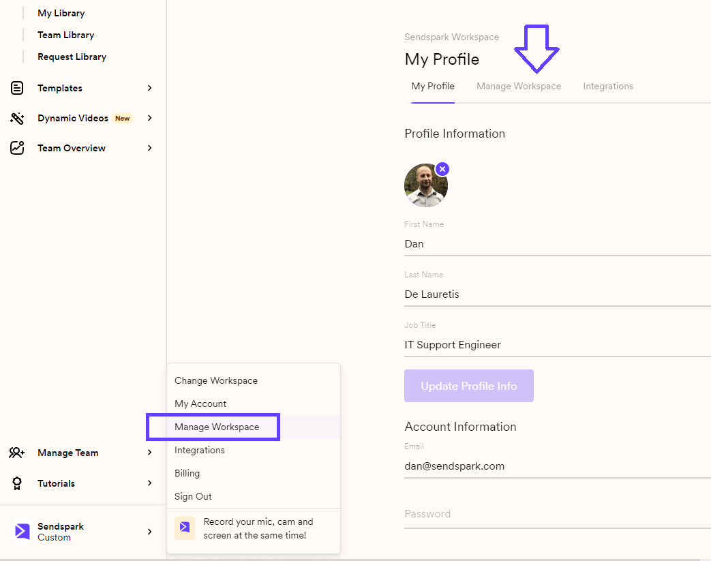Click the First Name field containing Dan
The image size is (711, 561).
558,244
